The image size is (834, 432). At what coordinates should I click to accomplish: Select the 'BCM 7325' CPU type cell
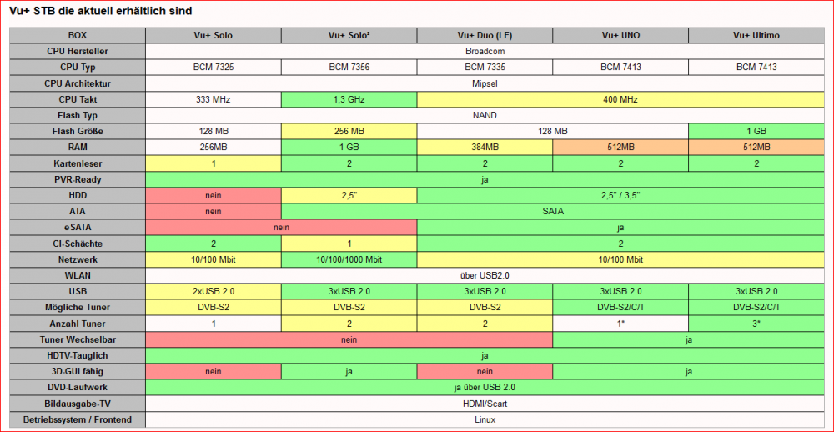(213, 67)
